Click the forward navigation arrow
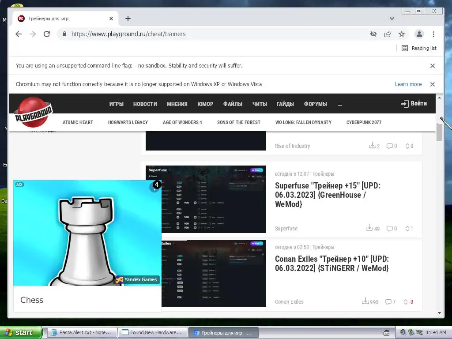Image resolution: width=452 pixels, height=339 pixels. pos(33,34)
